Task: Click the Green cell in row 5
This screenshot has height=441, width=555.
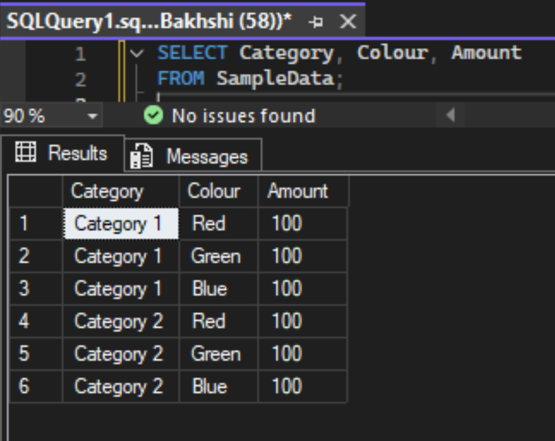Action: 219,354
